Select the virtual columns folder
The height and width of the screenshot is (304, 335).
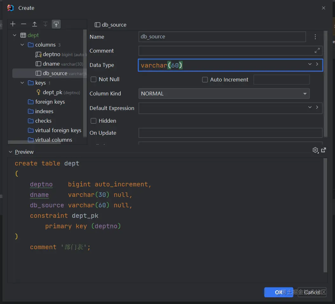click(x=50, y=140)
